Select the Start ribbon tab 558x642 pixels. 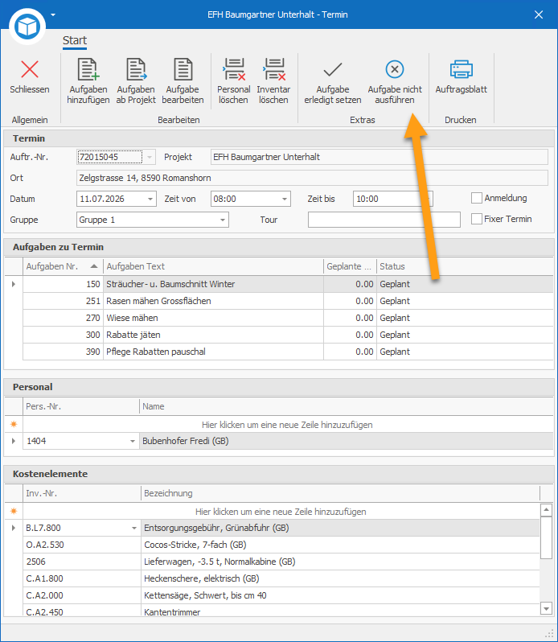(75, 40)
